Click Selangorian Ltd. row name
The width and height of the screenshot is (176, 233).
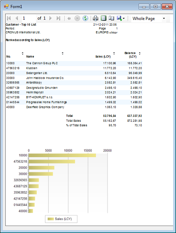point(37,73)
